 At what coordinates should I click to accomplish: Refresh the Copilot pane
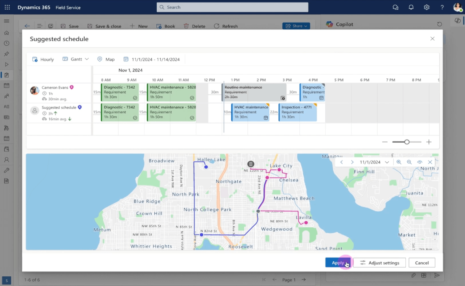click(x=439, y=24)
